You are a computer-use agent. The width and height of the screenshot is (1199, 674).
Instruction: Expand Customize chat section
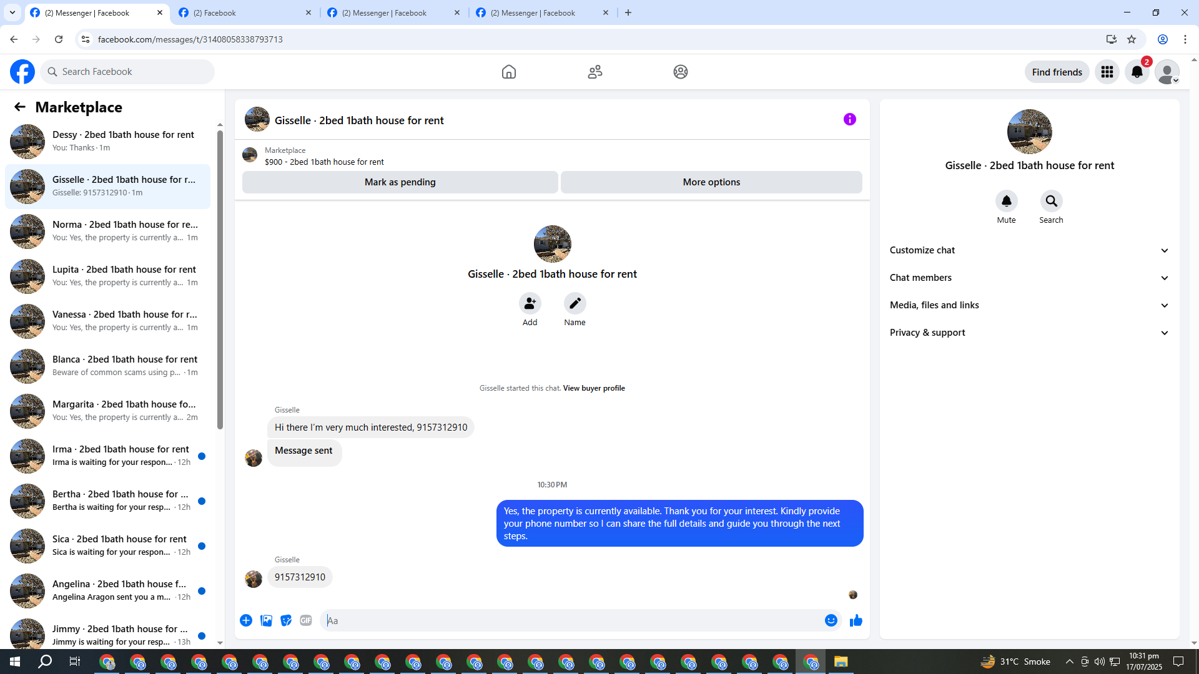[1030, 250]
